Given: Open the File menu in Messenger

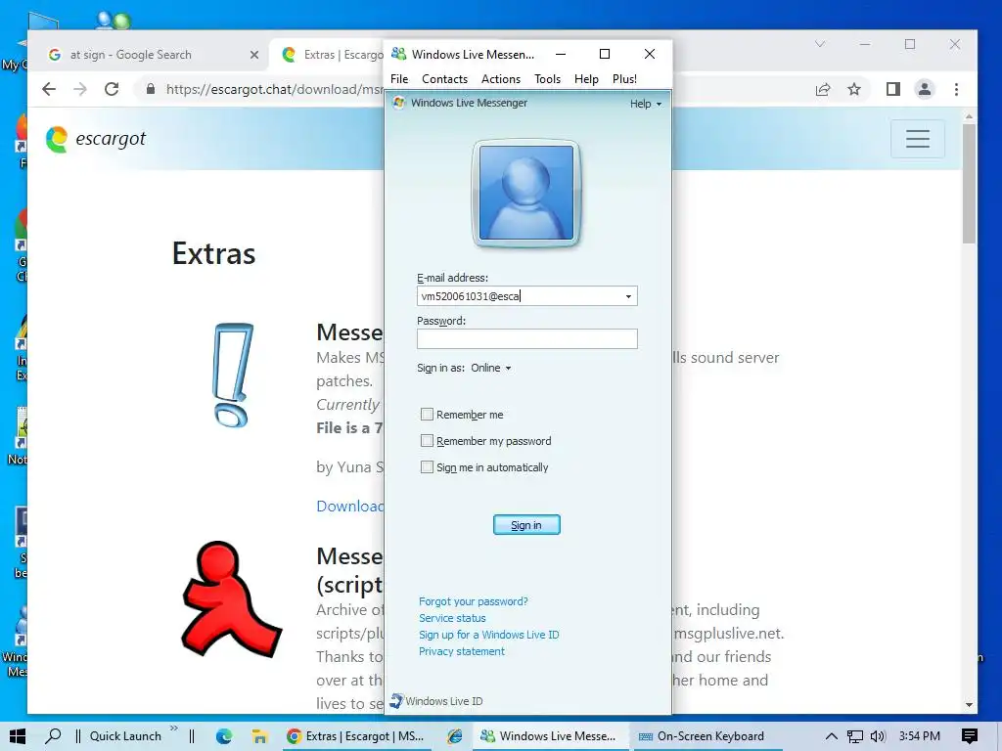Looking at the screenshot, I should pos(399,78).
